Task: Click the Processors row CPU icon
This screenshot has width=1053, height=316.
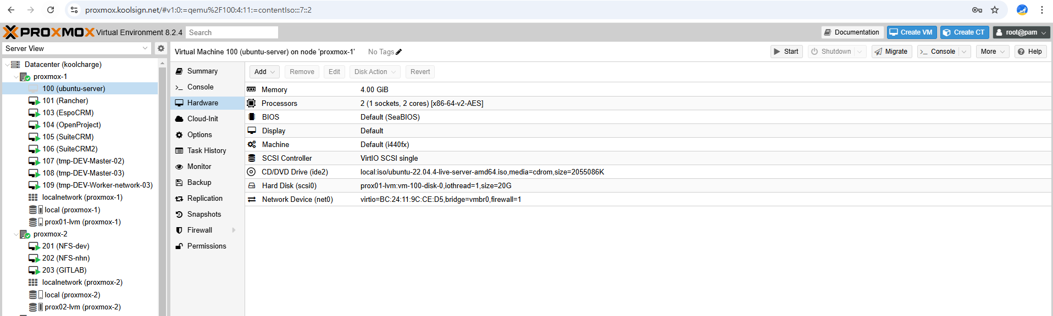Action: click(x=251, y=103)
